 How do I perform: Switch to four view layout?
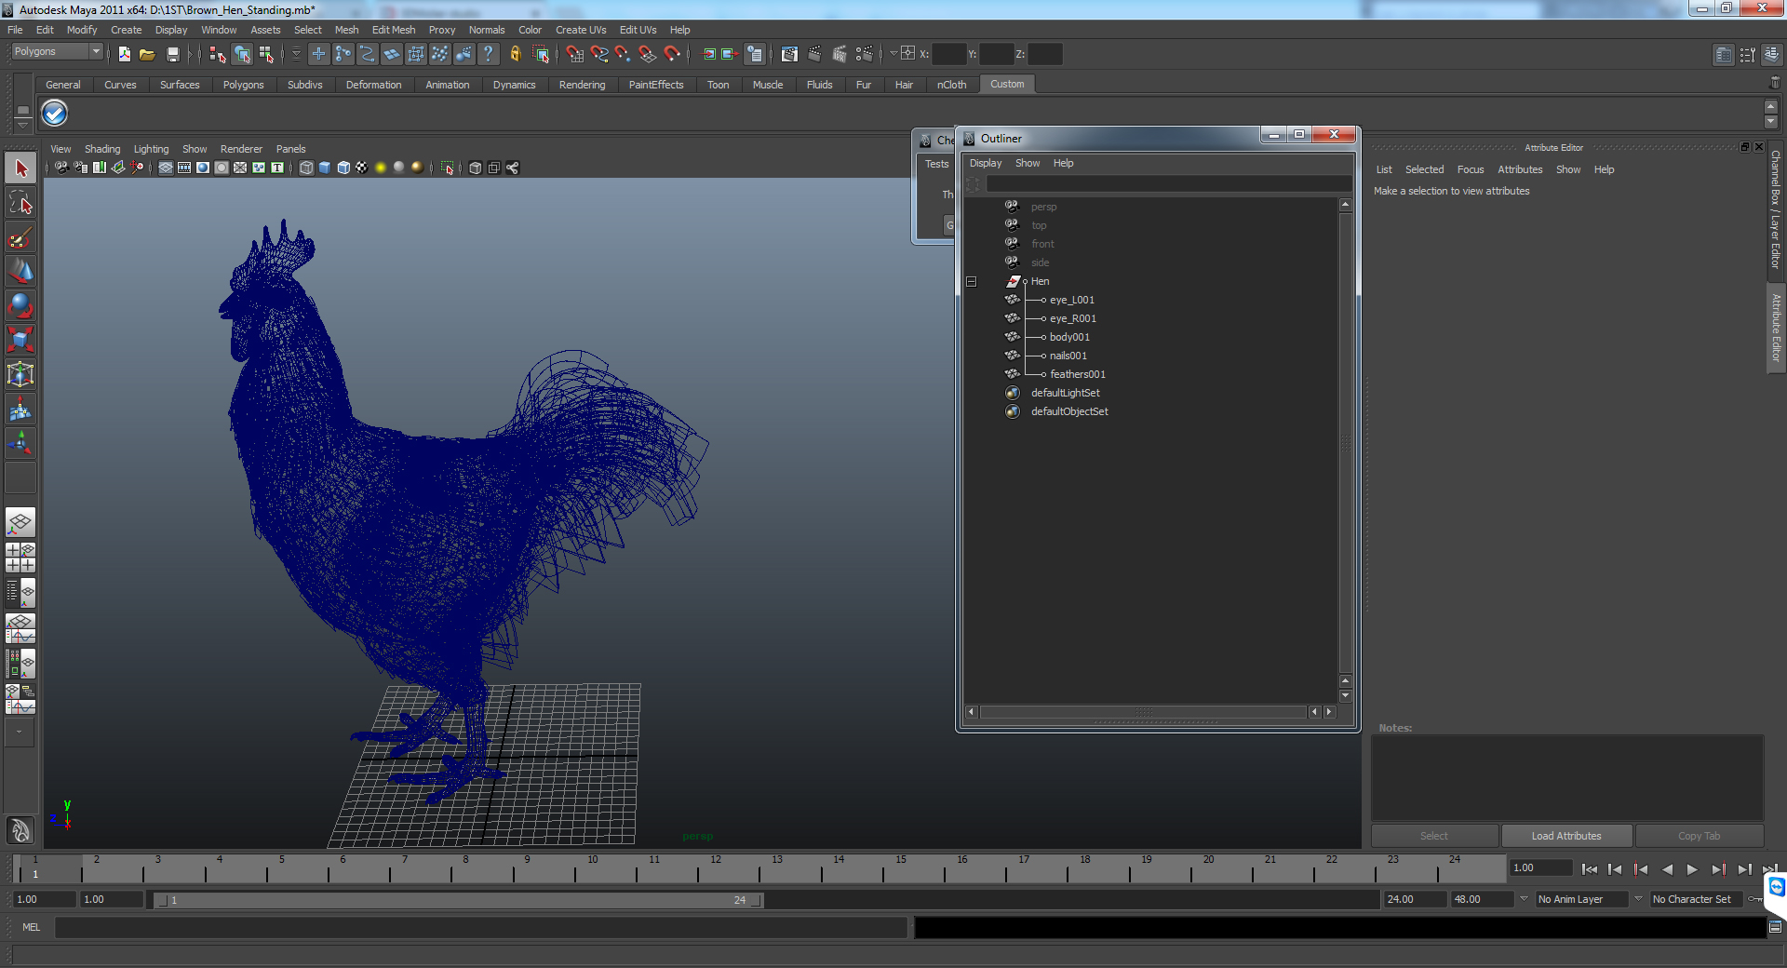20,558
